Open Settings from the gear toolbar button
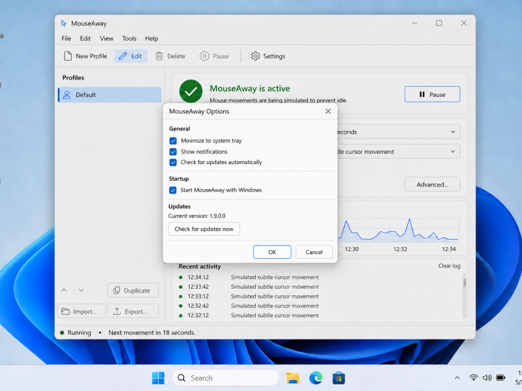Screen dimensions: 522x391 268,56
